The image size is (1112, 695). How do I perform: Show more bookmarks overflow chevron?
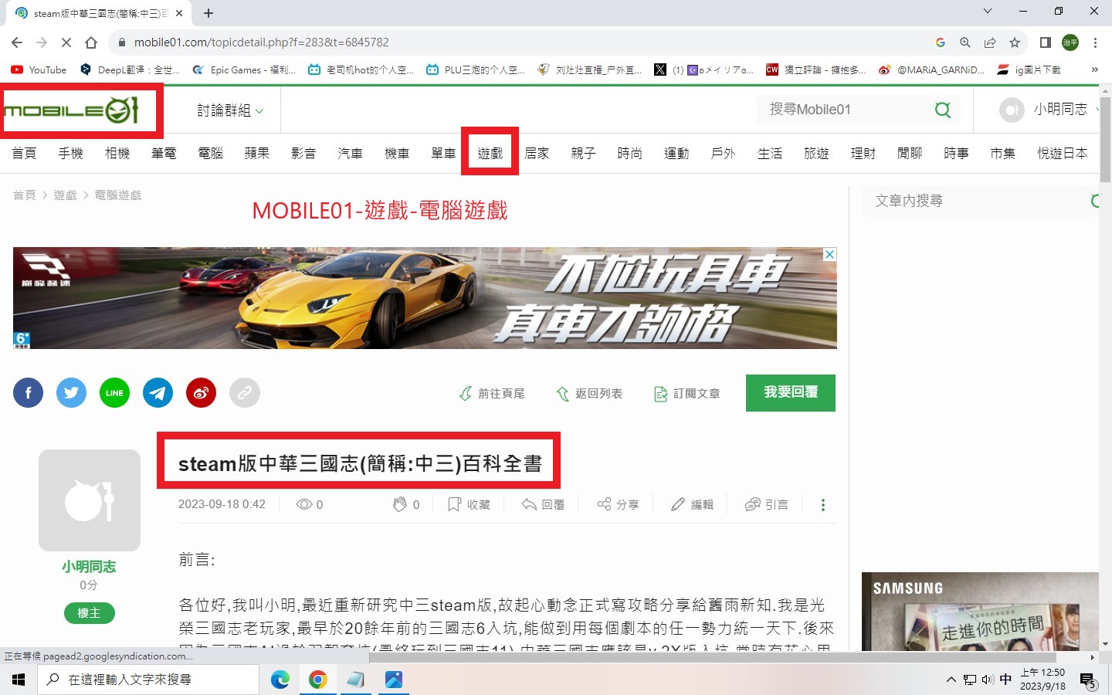(1094, 69)
